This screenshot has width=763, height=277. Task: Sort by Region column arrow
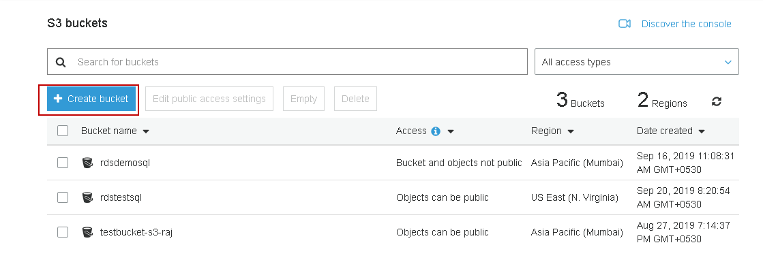pyautogui.click(x=571, y=131)
